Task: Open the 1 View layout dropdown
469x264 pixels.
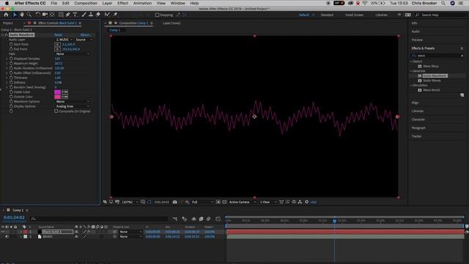Action: [268, 202]
